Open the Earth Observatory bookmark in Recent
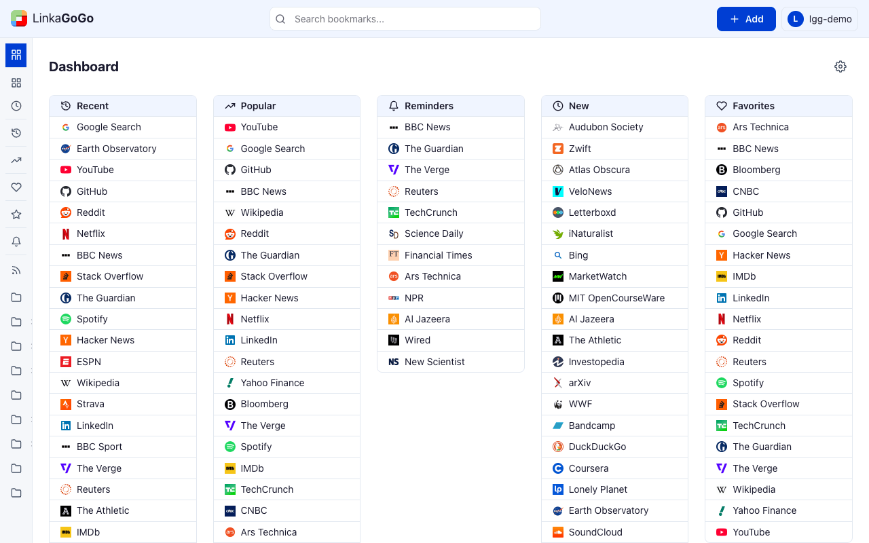Image resolution: width=869 pixels, height=543 pixels. coord(116,149)
